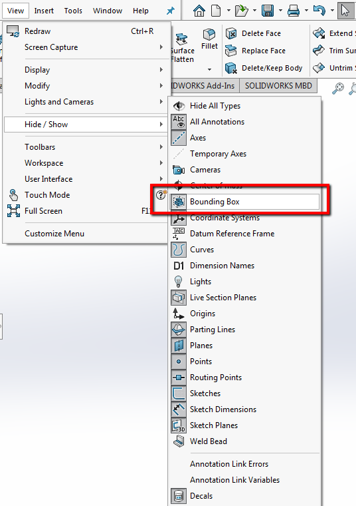
Task: Click Customize Menu option
Action: tap(86, 234)
